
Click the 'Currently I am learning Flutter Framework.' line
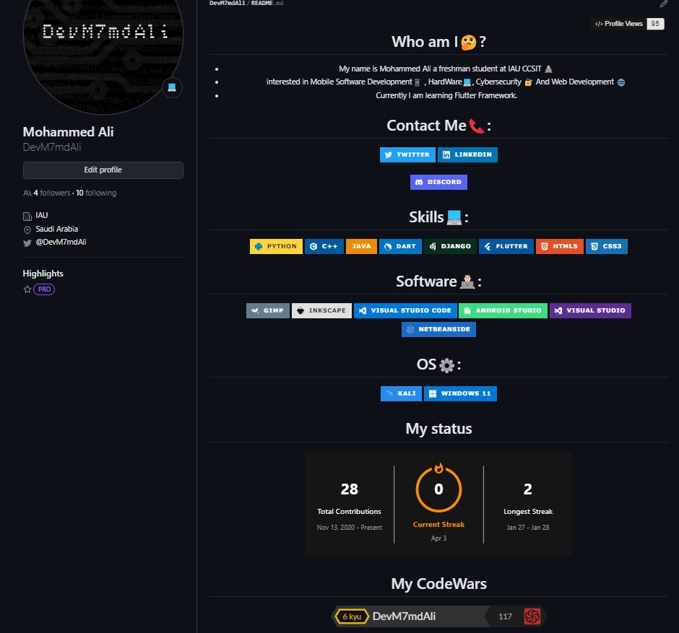tap(446, 95)
